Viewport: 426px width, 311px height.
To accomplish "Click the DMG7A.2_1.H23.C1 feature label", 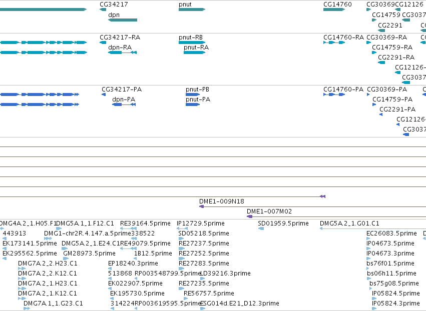I will tap(48, 284).
